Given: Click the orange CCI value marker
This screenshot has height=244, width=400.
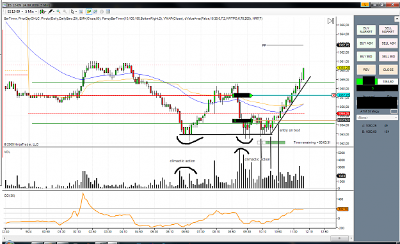Looking at the screenshot, I should point(343,209).
